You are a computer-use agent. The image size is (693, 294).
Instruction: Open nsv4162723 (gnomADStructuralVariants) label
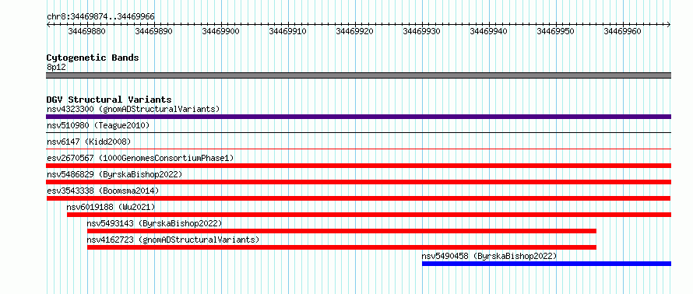[173, 240]
